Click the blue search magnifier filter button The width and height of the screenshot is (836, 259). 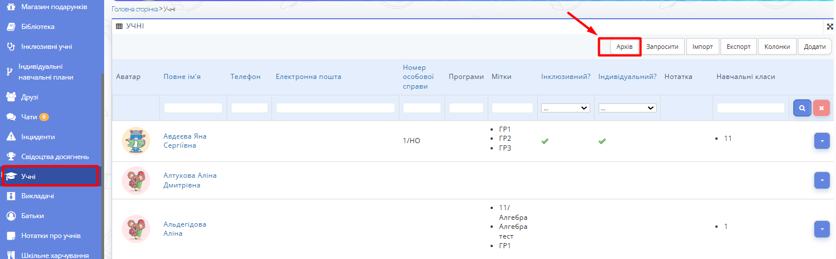pyautogui.click(x=802, y=108)
